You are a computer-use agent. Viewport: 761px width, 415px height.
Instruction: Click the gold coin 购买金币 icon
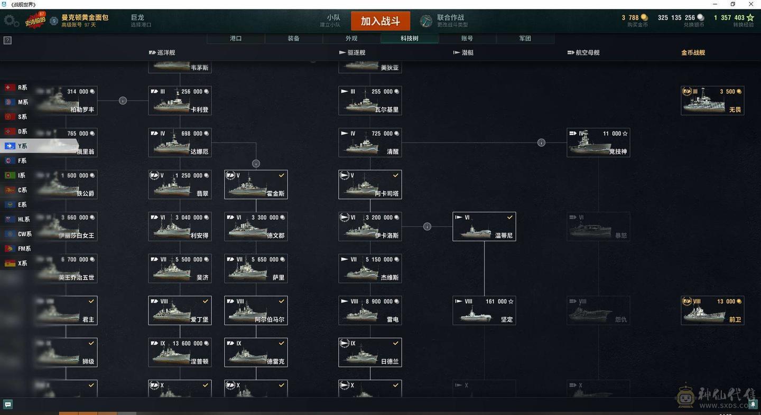(644, 17)
